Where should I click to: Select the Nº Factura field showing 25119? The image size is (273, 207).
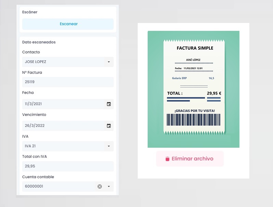(68, 82)
